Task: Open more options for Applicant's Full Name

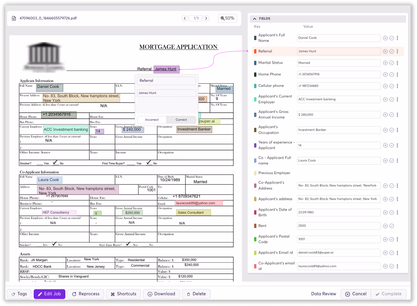Action: 397,38
